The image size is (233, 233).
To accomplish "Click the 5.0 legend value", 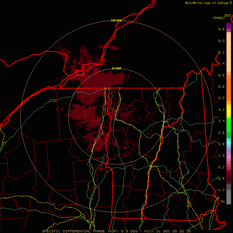I will point(221,98).
